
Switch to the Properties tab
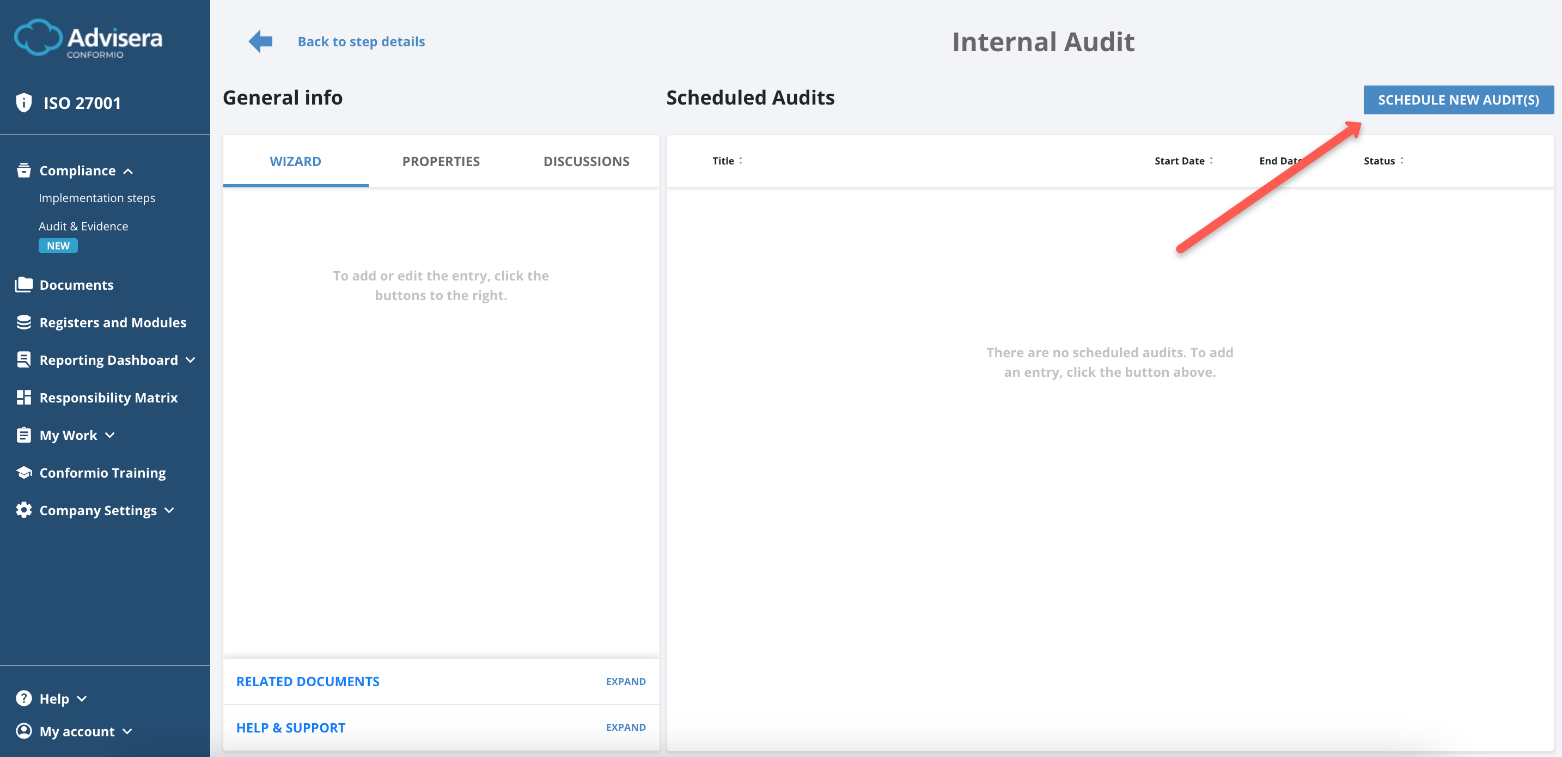441,161
